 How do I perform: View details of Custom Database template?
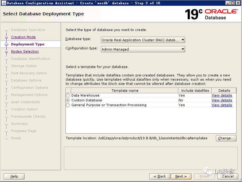pos(222,100)
